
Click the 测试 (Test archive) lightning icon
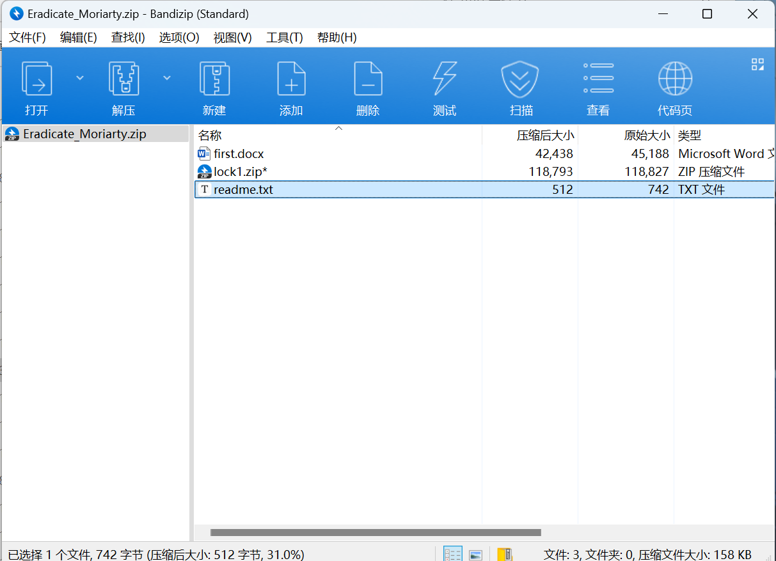[445, 79]
